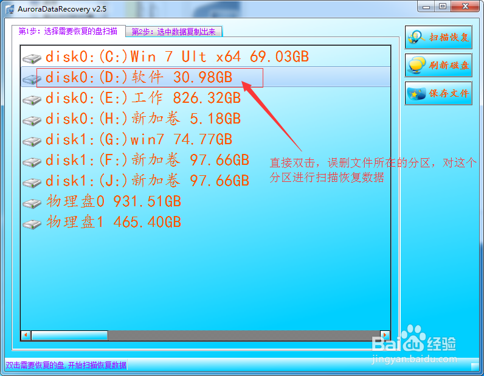Screen dimensions: 484x376
Task: Click the horizontal scrollbar right arrow
Action: [385, 335]
